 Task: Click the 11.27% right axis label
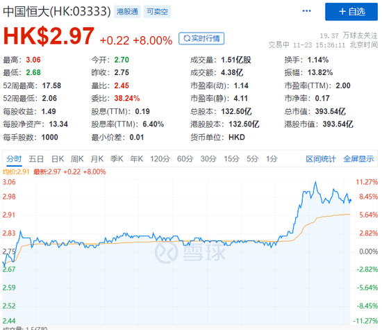click(367, 182)
